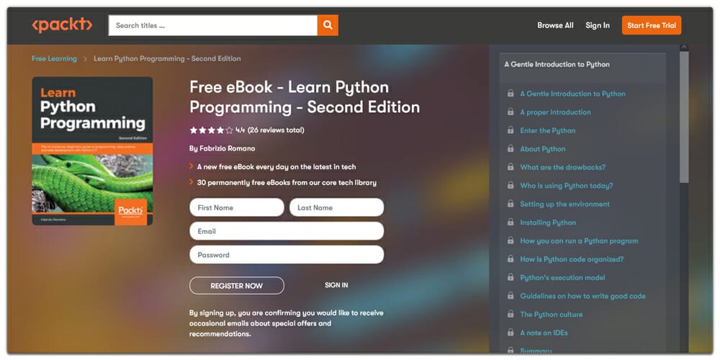Click lock icon beside Who is using Python today?
This screenshot has width=720, height=360.
click(x=510, y=185)
